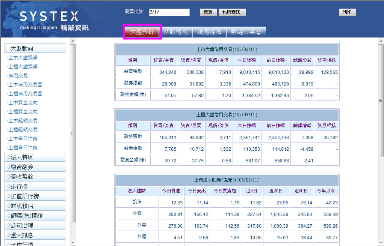The width and height of the screenshot is (384, 246).
Task: Expand the 排行榜 section
Action: (x=35, y=186)
